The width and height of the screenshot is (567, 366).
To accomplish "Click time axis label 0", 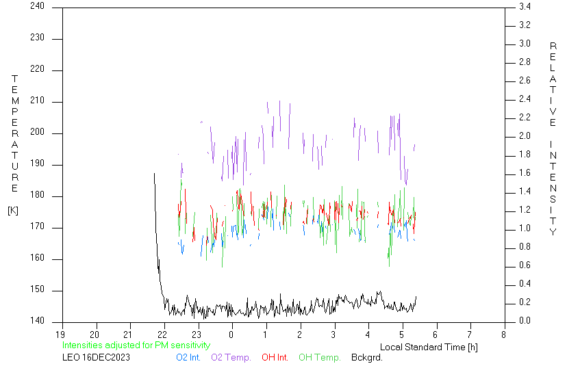I will pos(231,335).
